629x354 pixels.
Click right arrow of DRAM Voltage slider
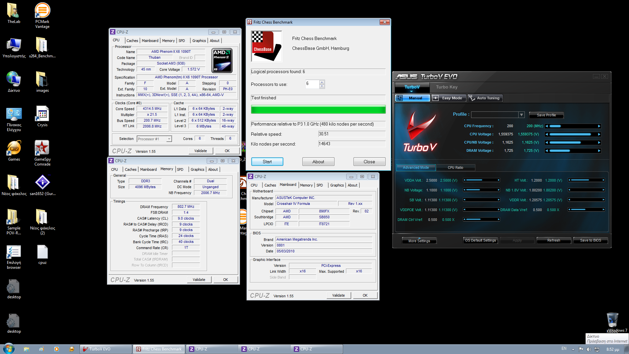click(x=599, y=151)
